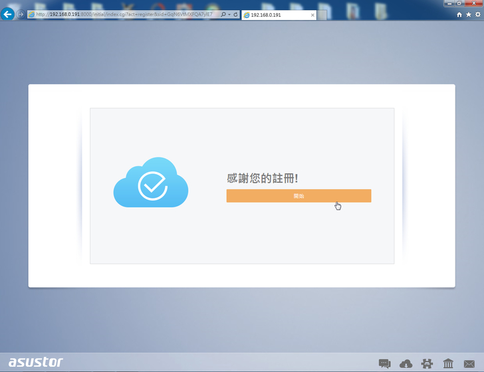Screen dimensions: 484x372
Task: Click the orange 開始 start button
Action: (x=299, y=196)
